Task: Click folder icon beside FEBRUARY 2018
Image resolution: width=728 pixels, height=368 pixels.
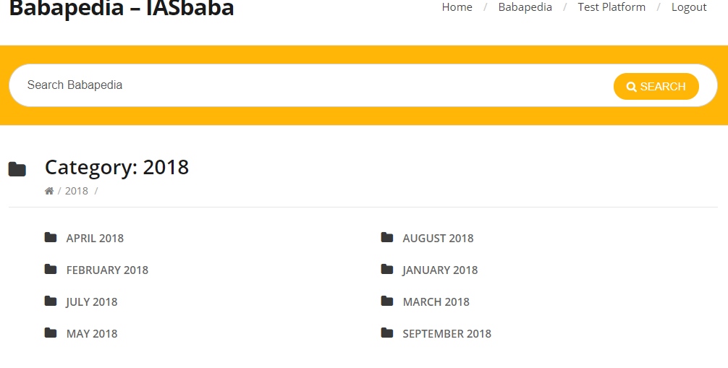Action: (51, 269)
